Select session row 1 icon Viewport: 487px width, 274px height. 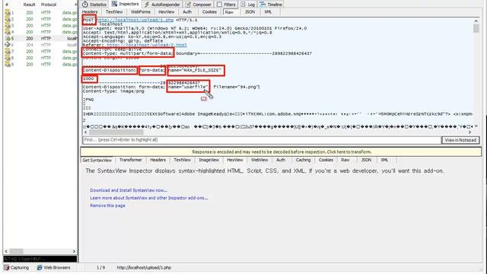pos(8,13)
